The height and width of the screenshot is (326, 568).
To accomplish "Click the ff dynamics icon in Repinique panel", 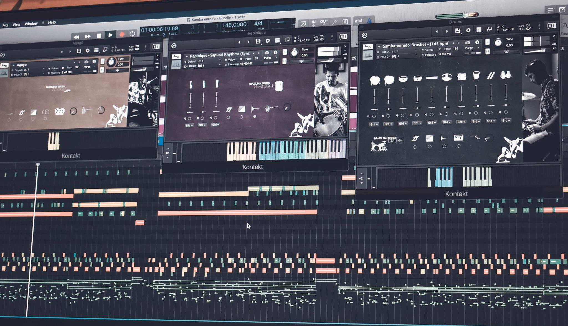I will [229, 109].
